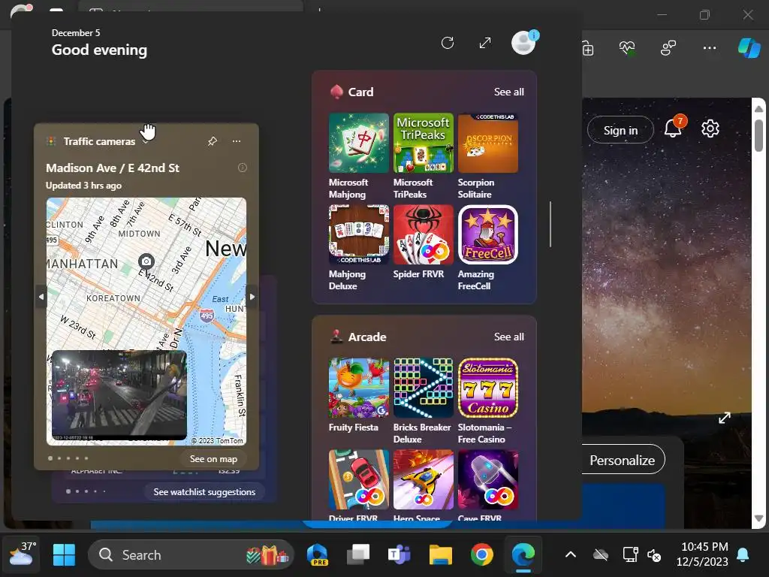Click See on map button
Image resolution: width=769 pixels, height=577 pixels.
213,459
